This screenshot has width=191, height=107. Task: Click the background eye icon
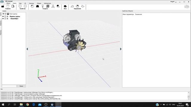65,6
